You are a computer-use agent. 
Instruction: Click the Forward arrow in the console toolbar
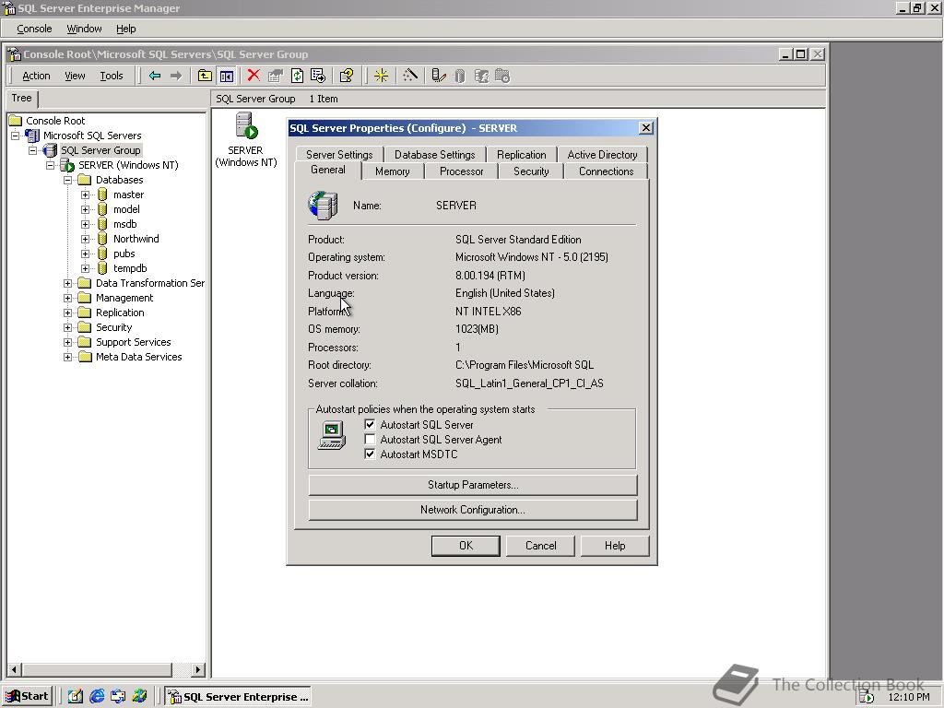[176, 76]
